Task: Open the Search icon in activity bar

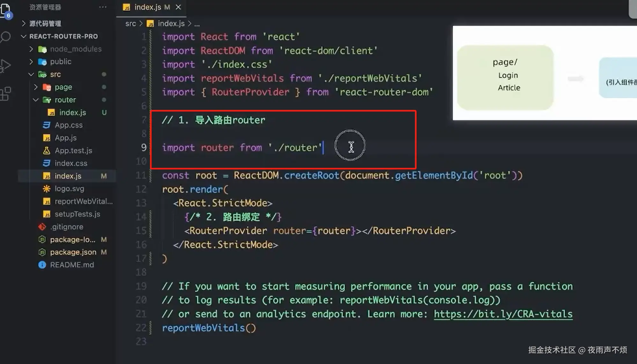Action: pos(5,37)
